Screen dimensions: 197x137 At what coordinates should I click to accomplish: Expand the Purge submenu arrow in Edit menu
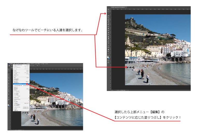point(29,98)
